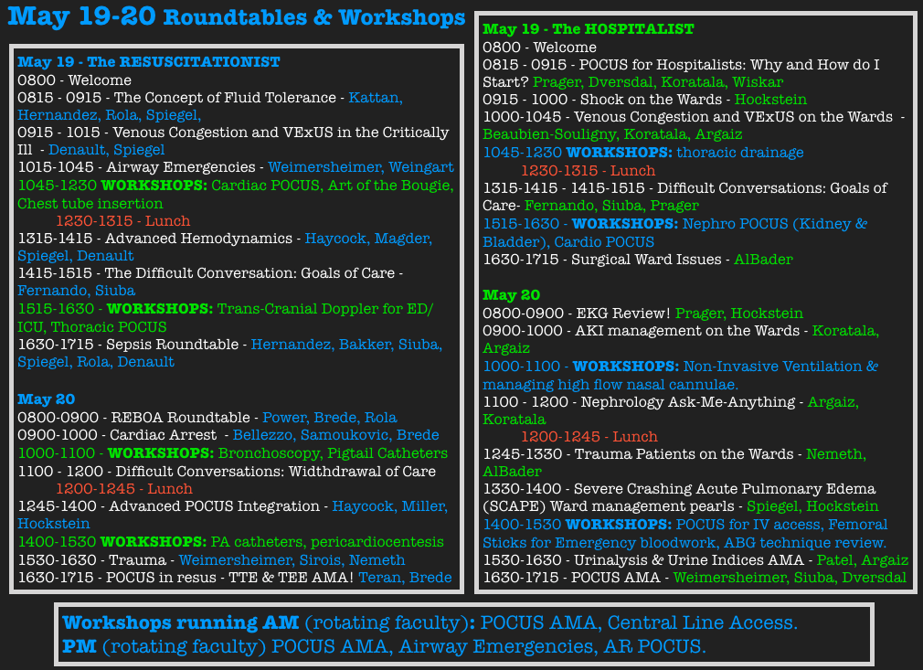The width and height of the screenshot is (923, 670).
Task: Click the May 19-20 Roundtables & Workshops title
Action: pos(237,17)
